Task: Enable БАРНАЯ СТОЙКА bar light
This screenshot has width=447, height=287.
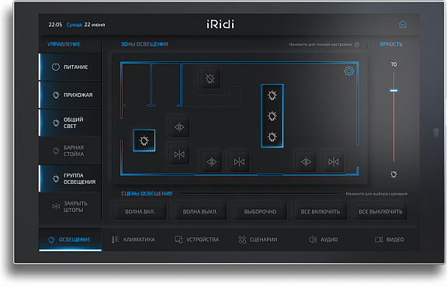Action: (x=70, y=150)
